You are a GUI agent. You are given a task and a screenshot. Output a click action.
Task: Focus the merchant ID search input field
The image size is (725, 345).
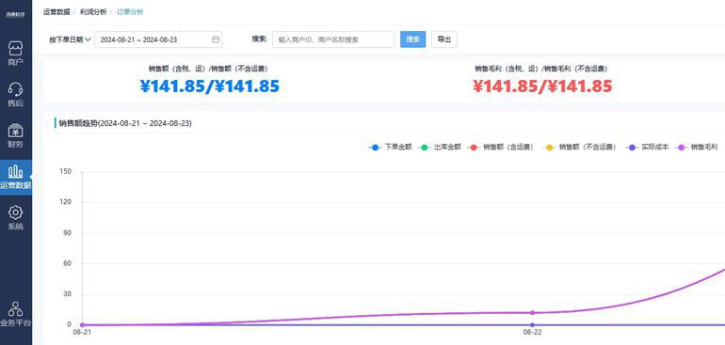[x=333, y=39]
